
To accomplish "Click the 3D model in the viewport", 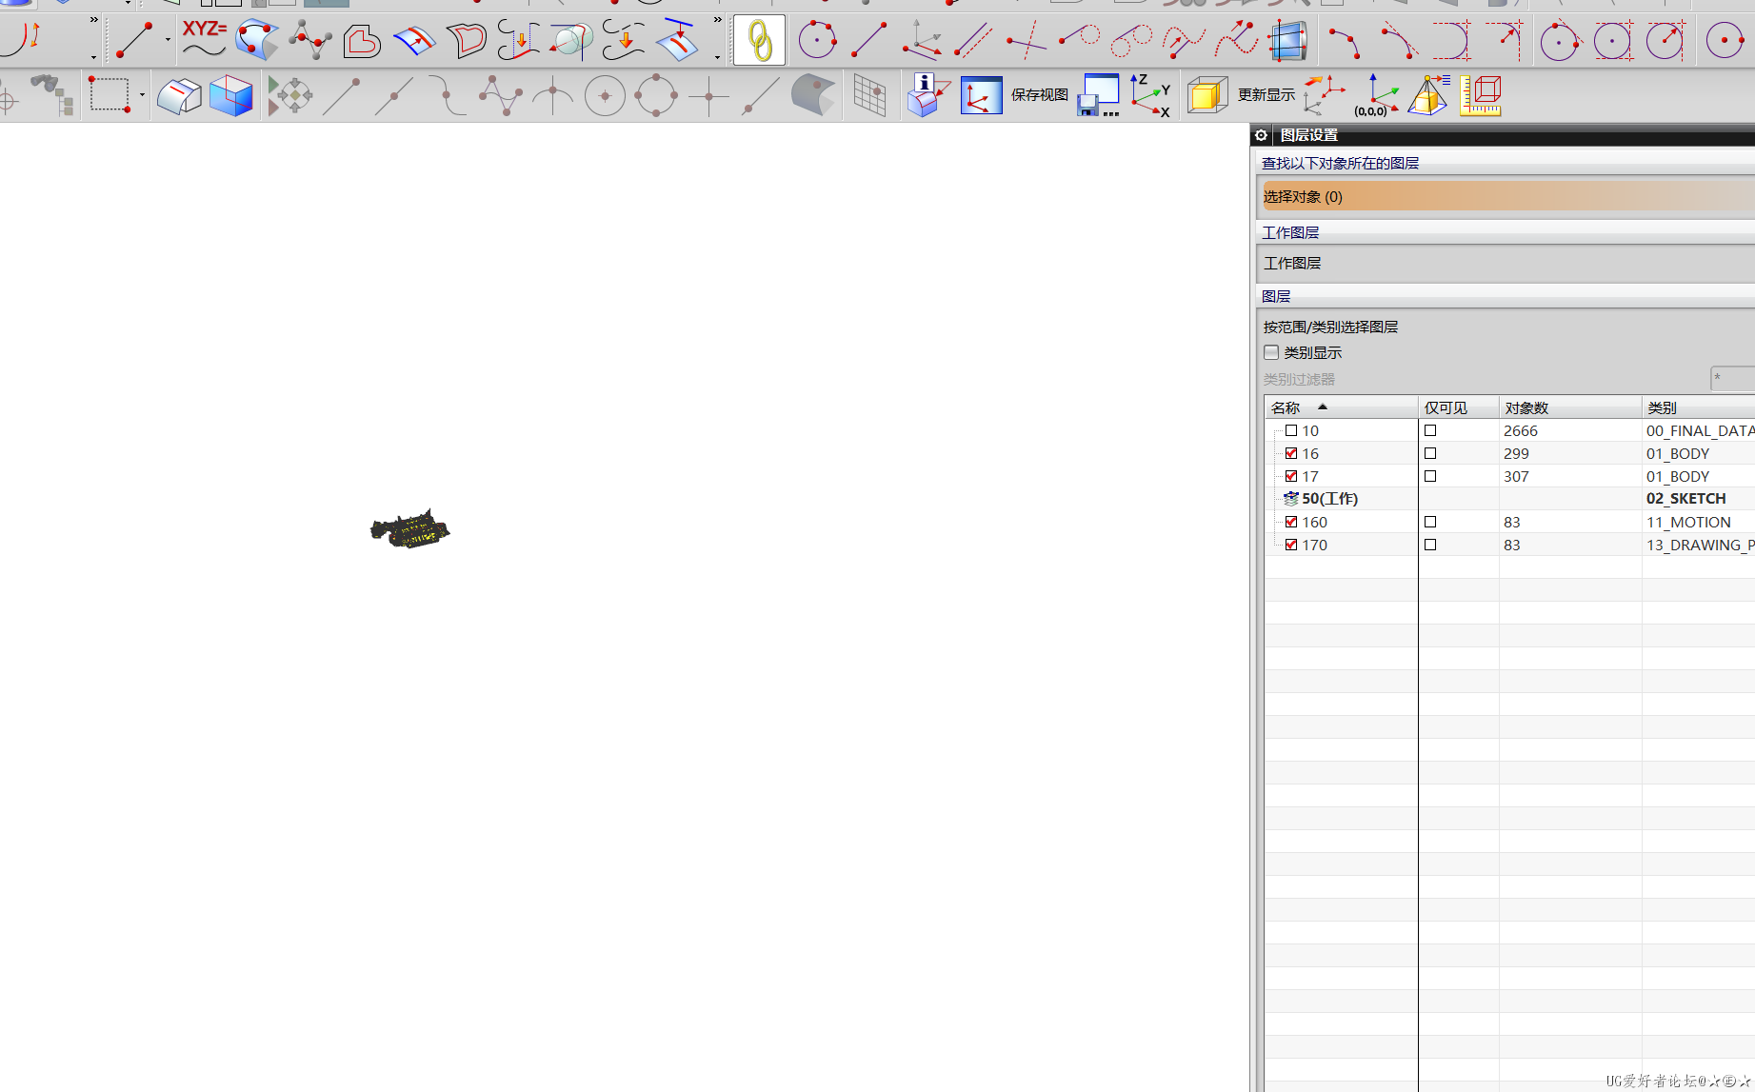I will (x=409, y=528).
